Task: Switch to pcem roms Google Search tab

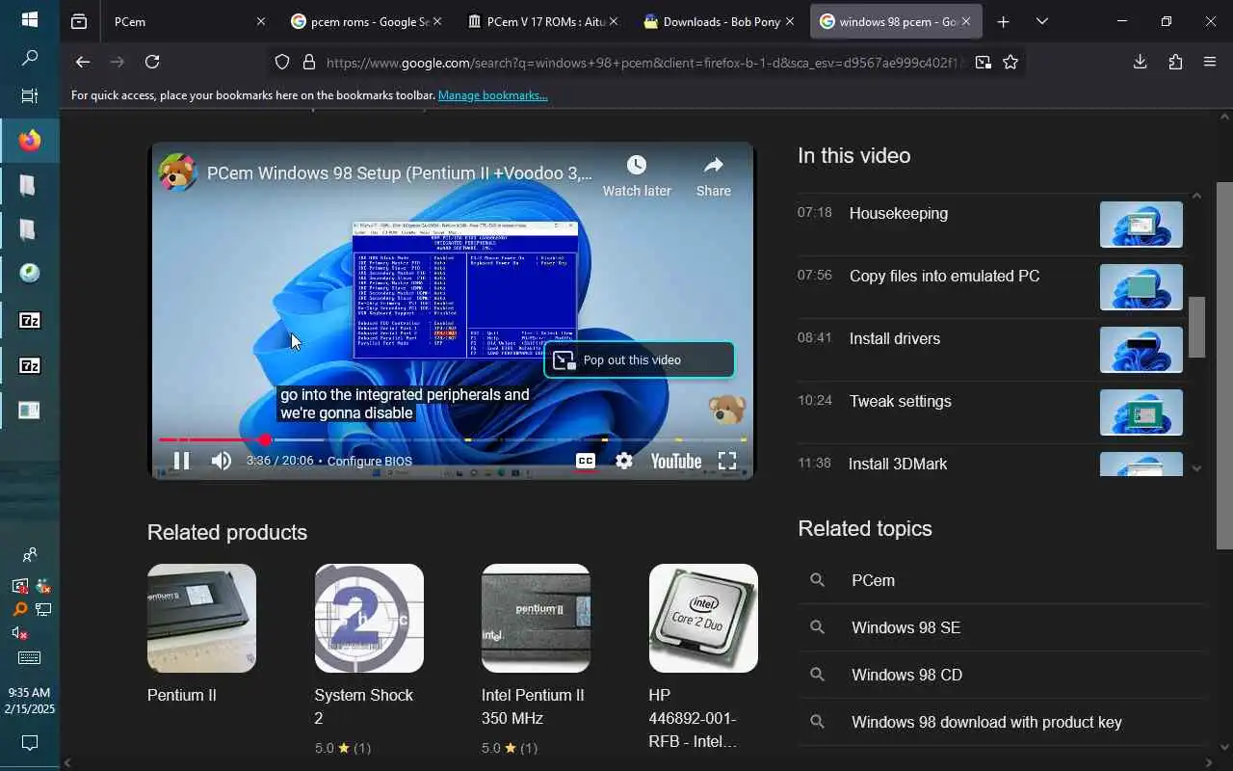Action: [366, 21]
